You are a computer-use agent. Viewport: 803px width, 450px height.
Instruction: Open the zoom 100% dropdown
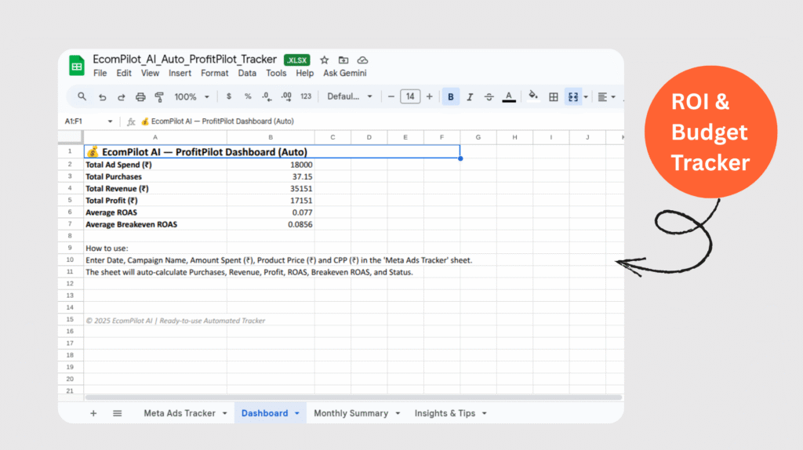pyautogui.click(x=191, y=97)
